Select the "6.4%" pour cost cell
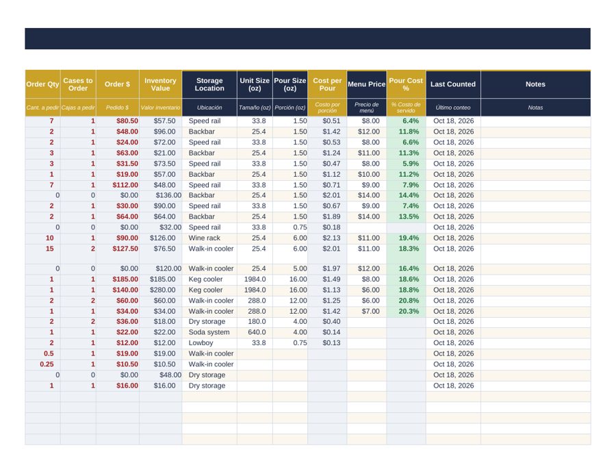Viewport: 616px width, 476px height. click(x=406, y=121)
